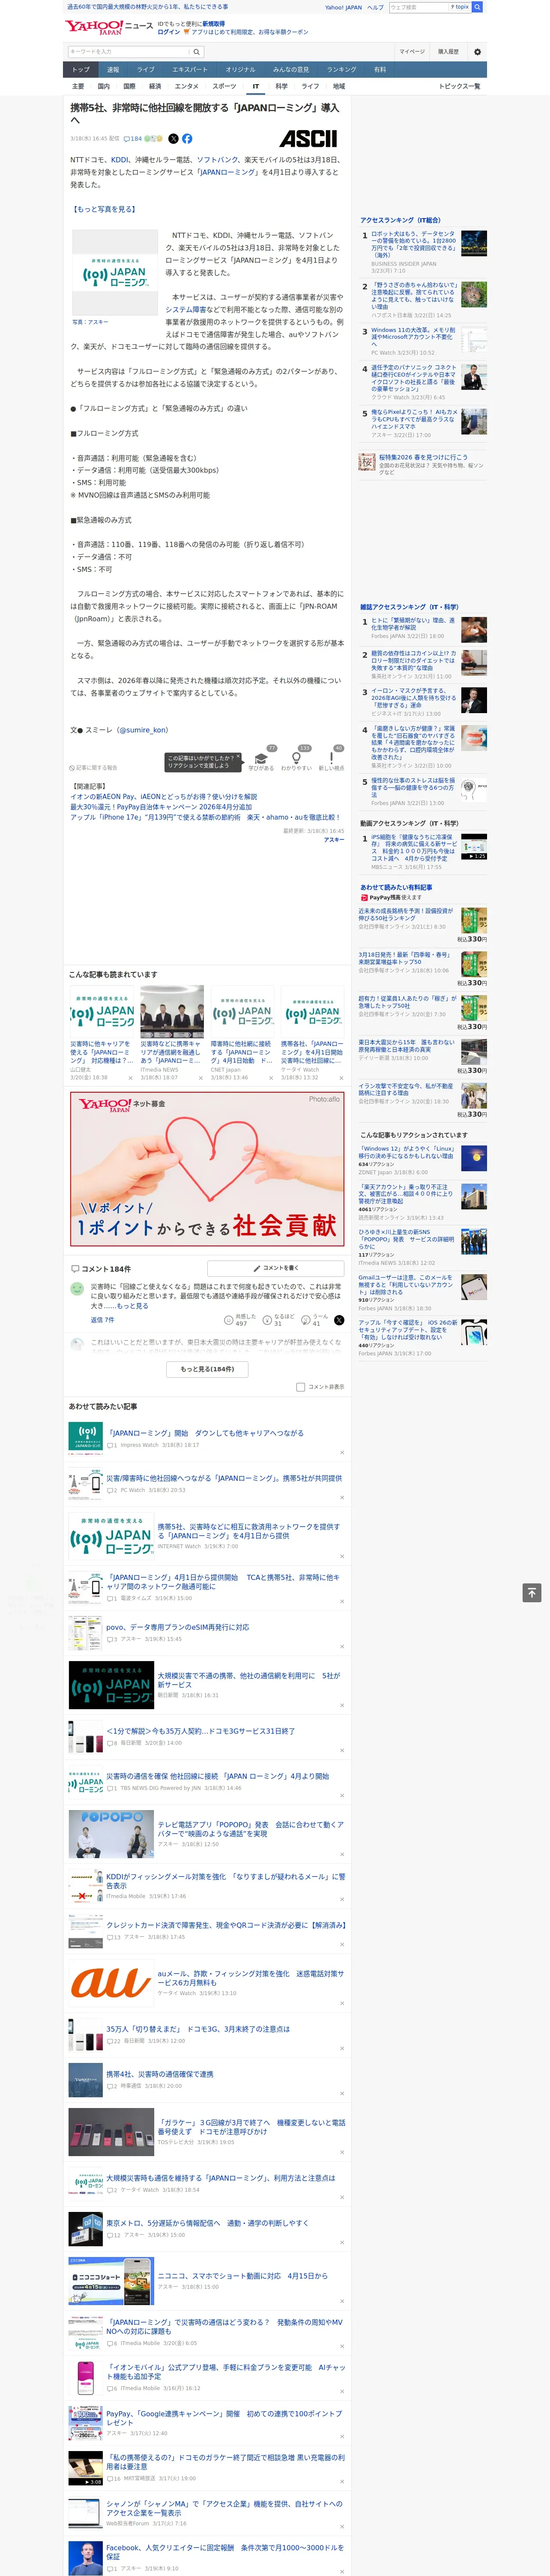Share the top comment via X icon
550x2576 pixels.
(x=338, y=1320)
